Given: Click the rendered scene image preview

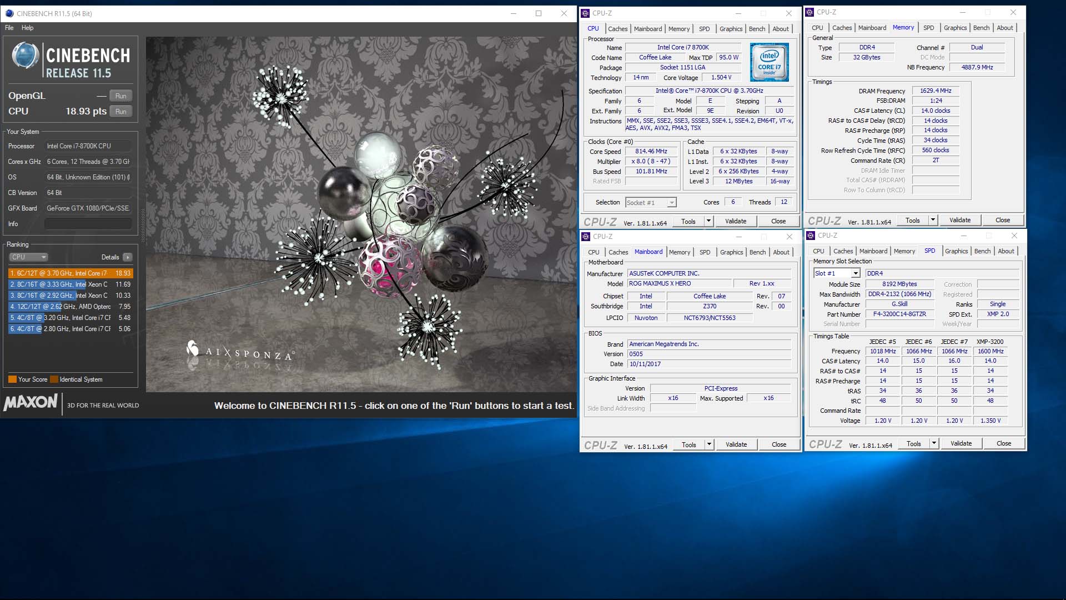Looking at the screenshot, I should click(x=361, y=214).
